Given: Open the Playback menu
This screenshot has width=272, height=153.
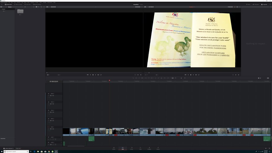Looking at the screenshot, I should 32,2.
